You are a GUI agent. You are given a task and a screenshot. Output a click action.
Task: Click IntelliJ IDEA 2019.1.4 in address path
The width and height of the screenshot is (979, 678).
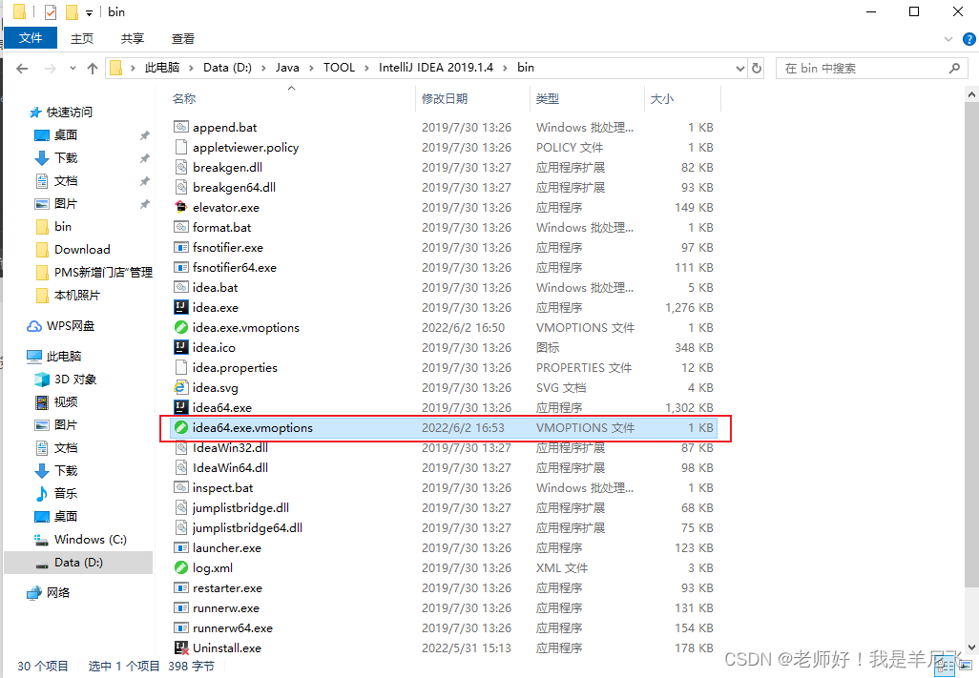coord(436,68)
